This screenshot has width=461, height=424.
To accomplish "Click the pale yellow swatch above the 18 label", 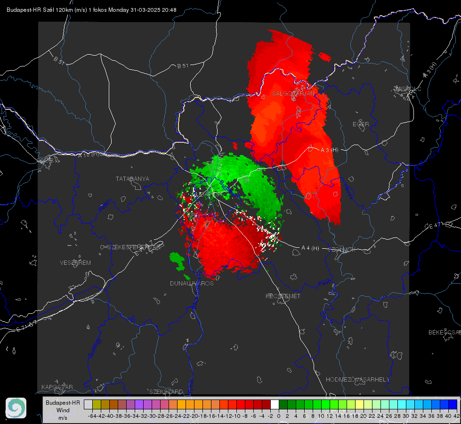I will 359,405.
